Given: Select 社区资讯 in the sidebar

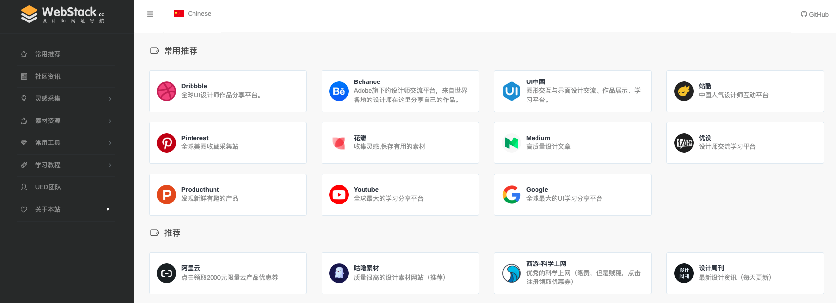Looking at the screenshot, I should (x=48, y=77).
